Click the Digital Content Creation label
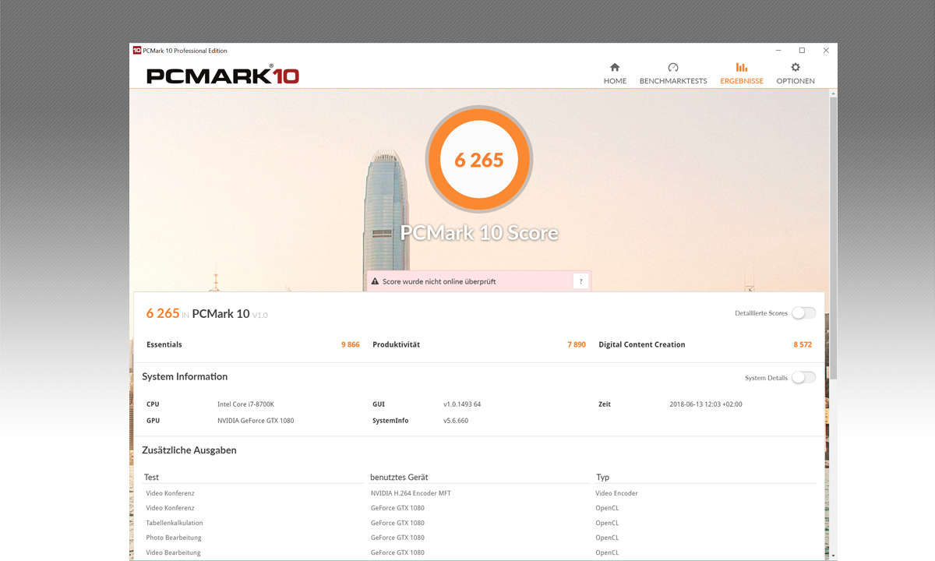The width and height of the screenshot is (935, 561). pos(642,344)
